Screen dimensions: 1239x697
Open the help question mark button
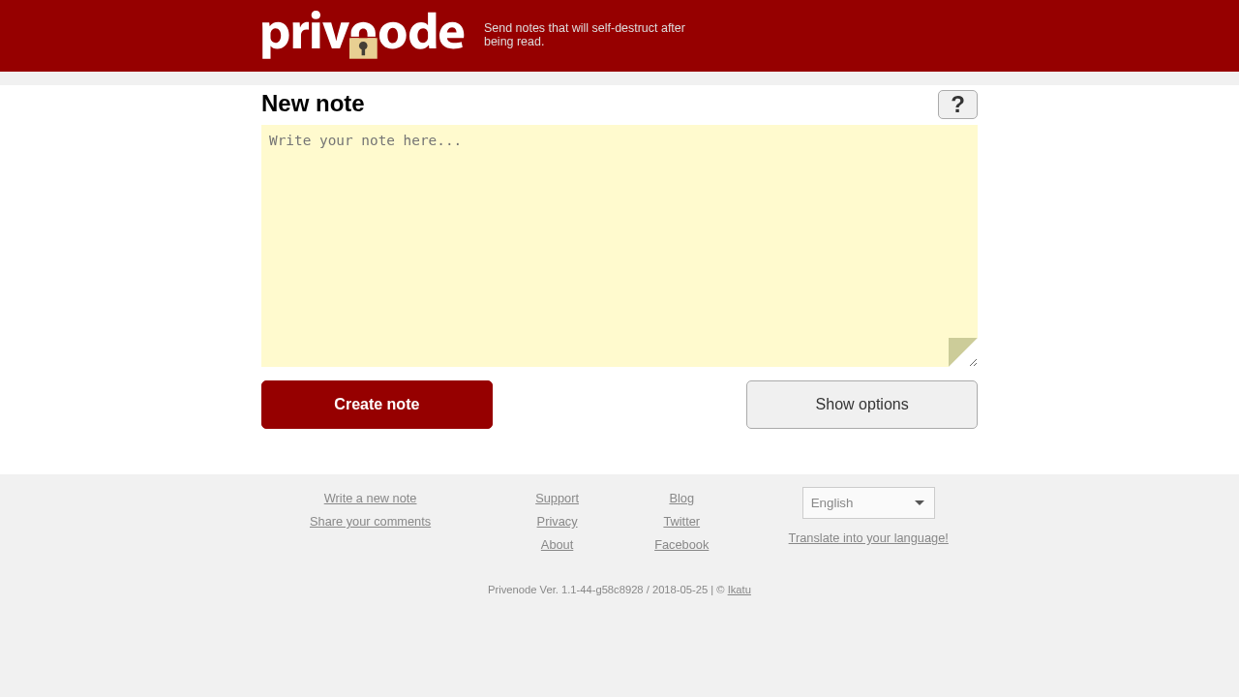956,104
